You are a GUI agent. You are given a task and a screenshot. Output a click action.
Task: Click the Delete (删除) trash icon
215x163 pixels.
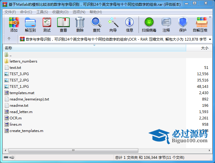(80, 24)
